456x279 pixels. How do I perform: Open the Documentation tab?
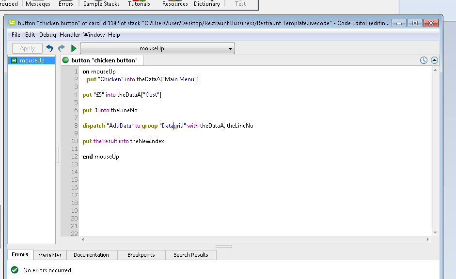point(91,255)
